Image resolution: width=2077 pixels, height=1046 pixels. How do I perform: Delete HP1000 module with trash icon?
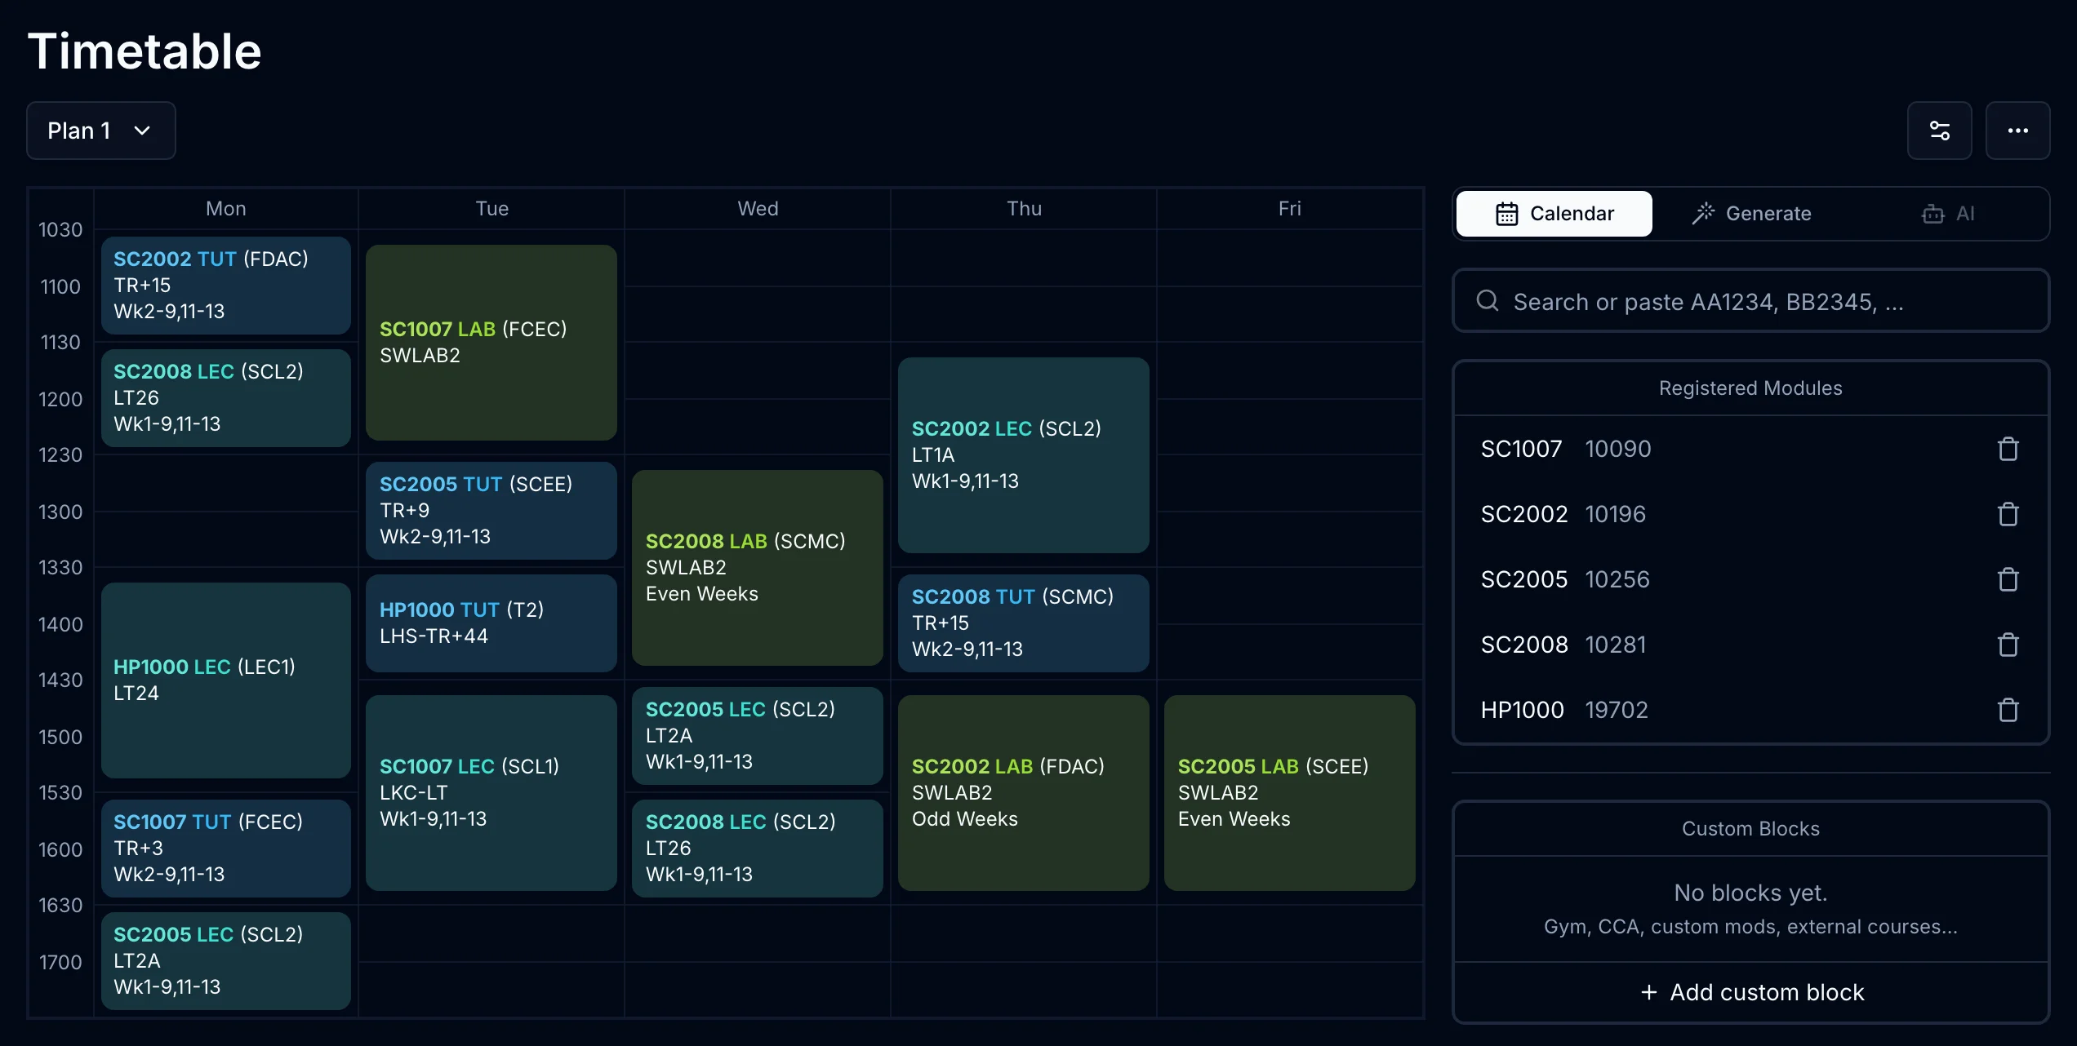click(2008, 710)
